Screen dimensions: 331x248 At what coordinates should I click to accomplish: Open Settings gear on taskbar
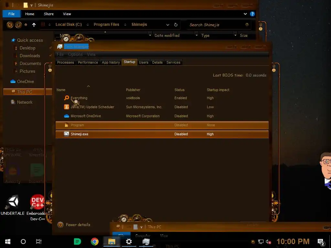(x=129, y=242)
